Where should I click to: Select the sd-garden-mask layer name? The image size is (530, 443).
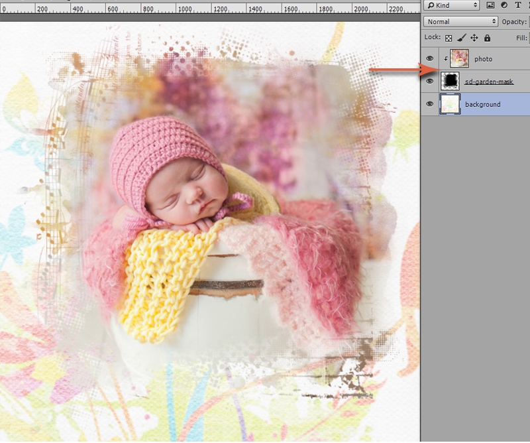pos(489,82)
